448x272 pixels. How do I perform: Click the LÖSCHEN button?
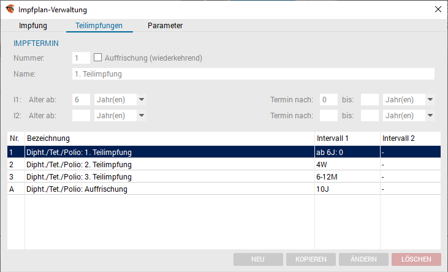[416, 259]
